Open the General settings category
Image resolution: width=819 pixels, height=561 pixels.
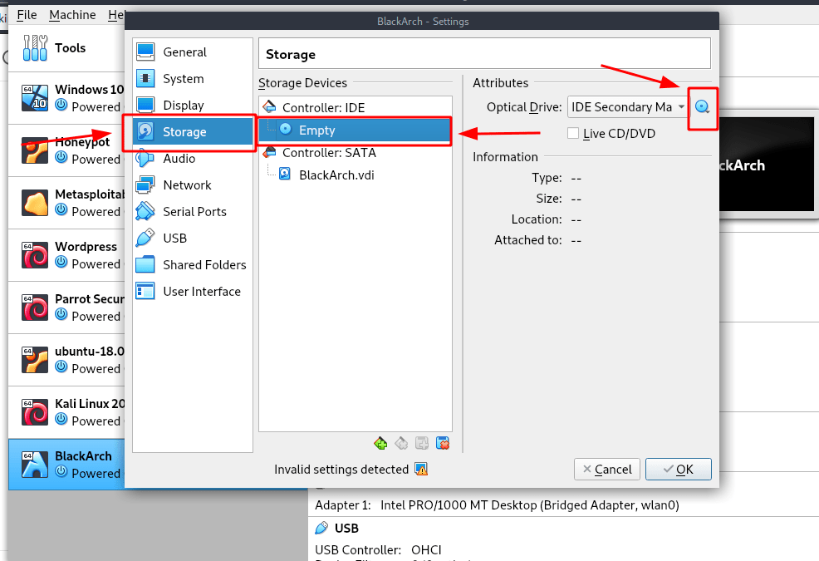(192, 52)
